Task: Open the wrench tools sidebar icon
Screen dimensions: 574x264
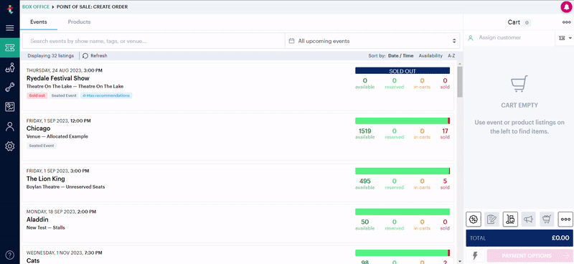Action: [x=10, y=87]
